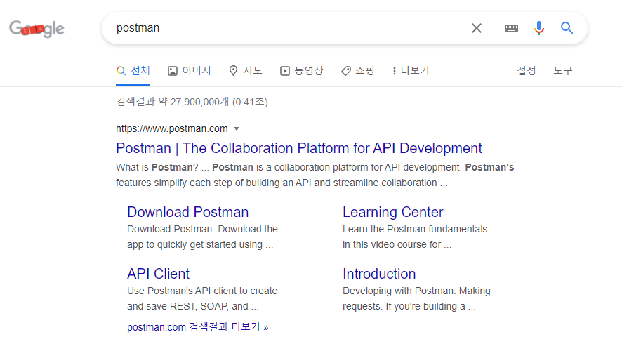This screenshot has height=344, width=622.
Task: Open 도구 (Tools) search filters
Action: (563, 71)
